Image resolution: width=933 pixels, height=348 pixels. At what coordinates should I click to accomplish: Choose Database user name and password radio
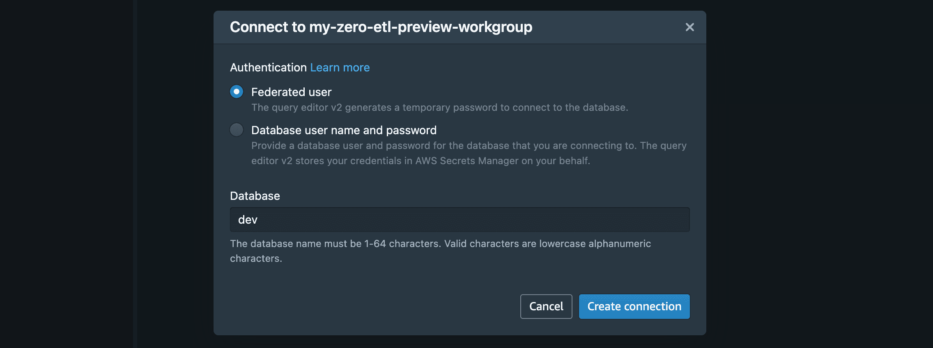[237, 130]
